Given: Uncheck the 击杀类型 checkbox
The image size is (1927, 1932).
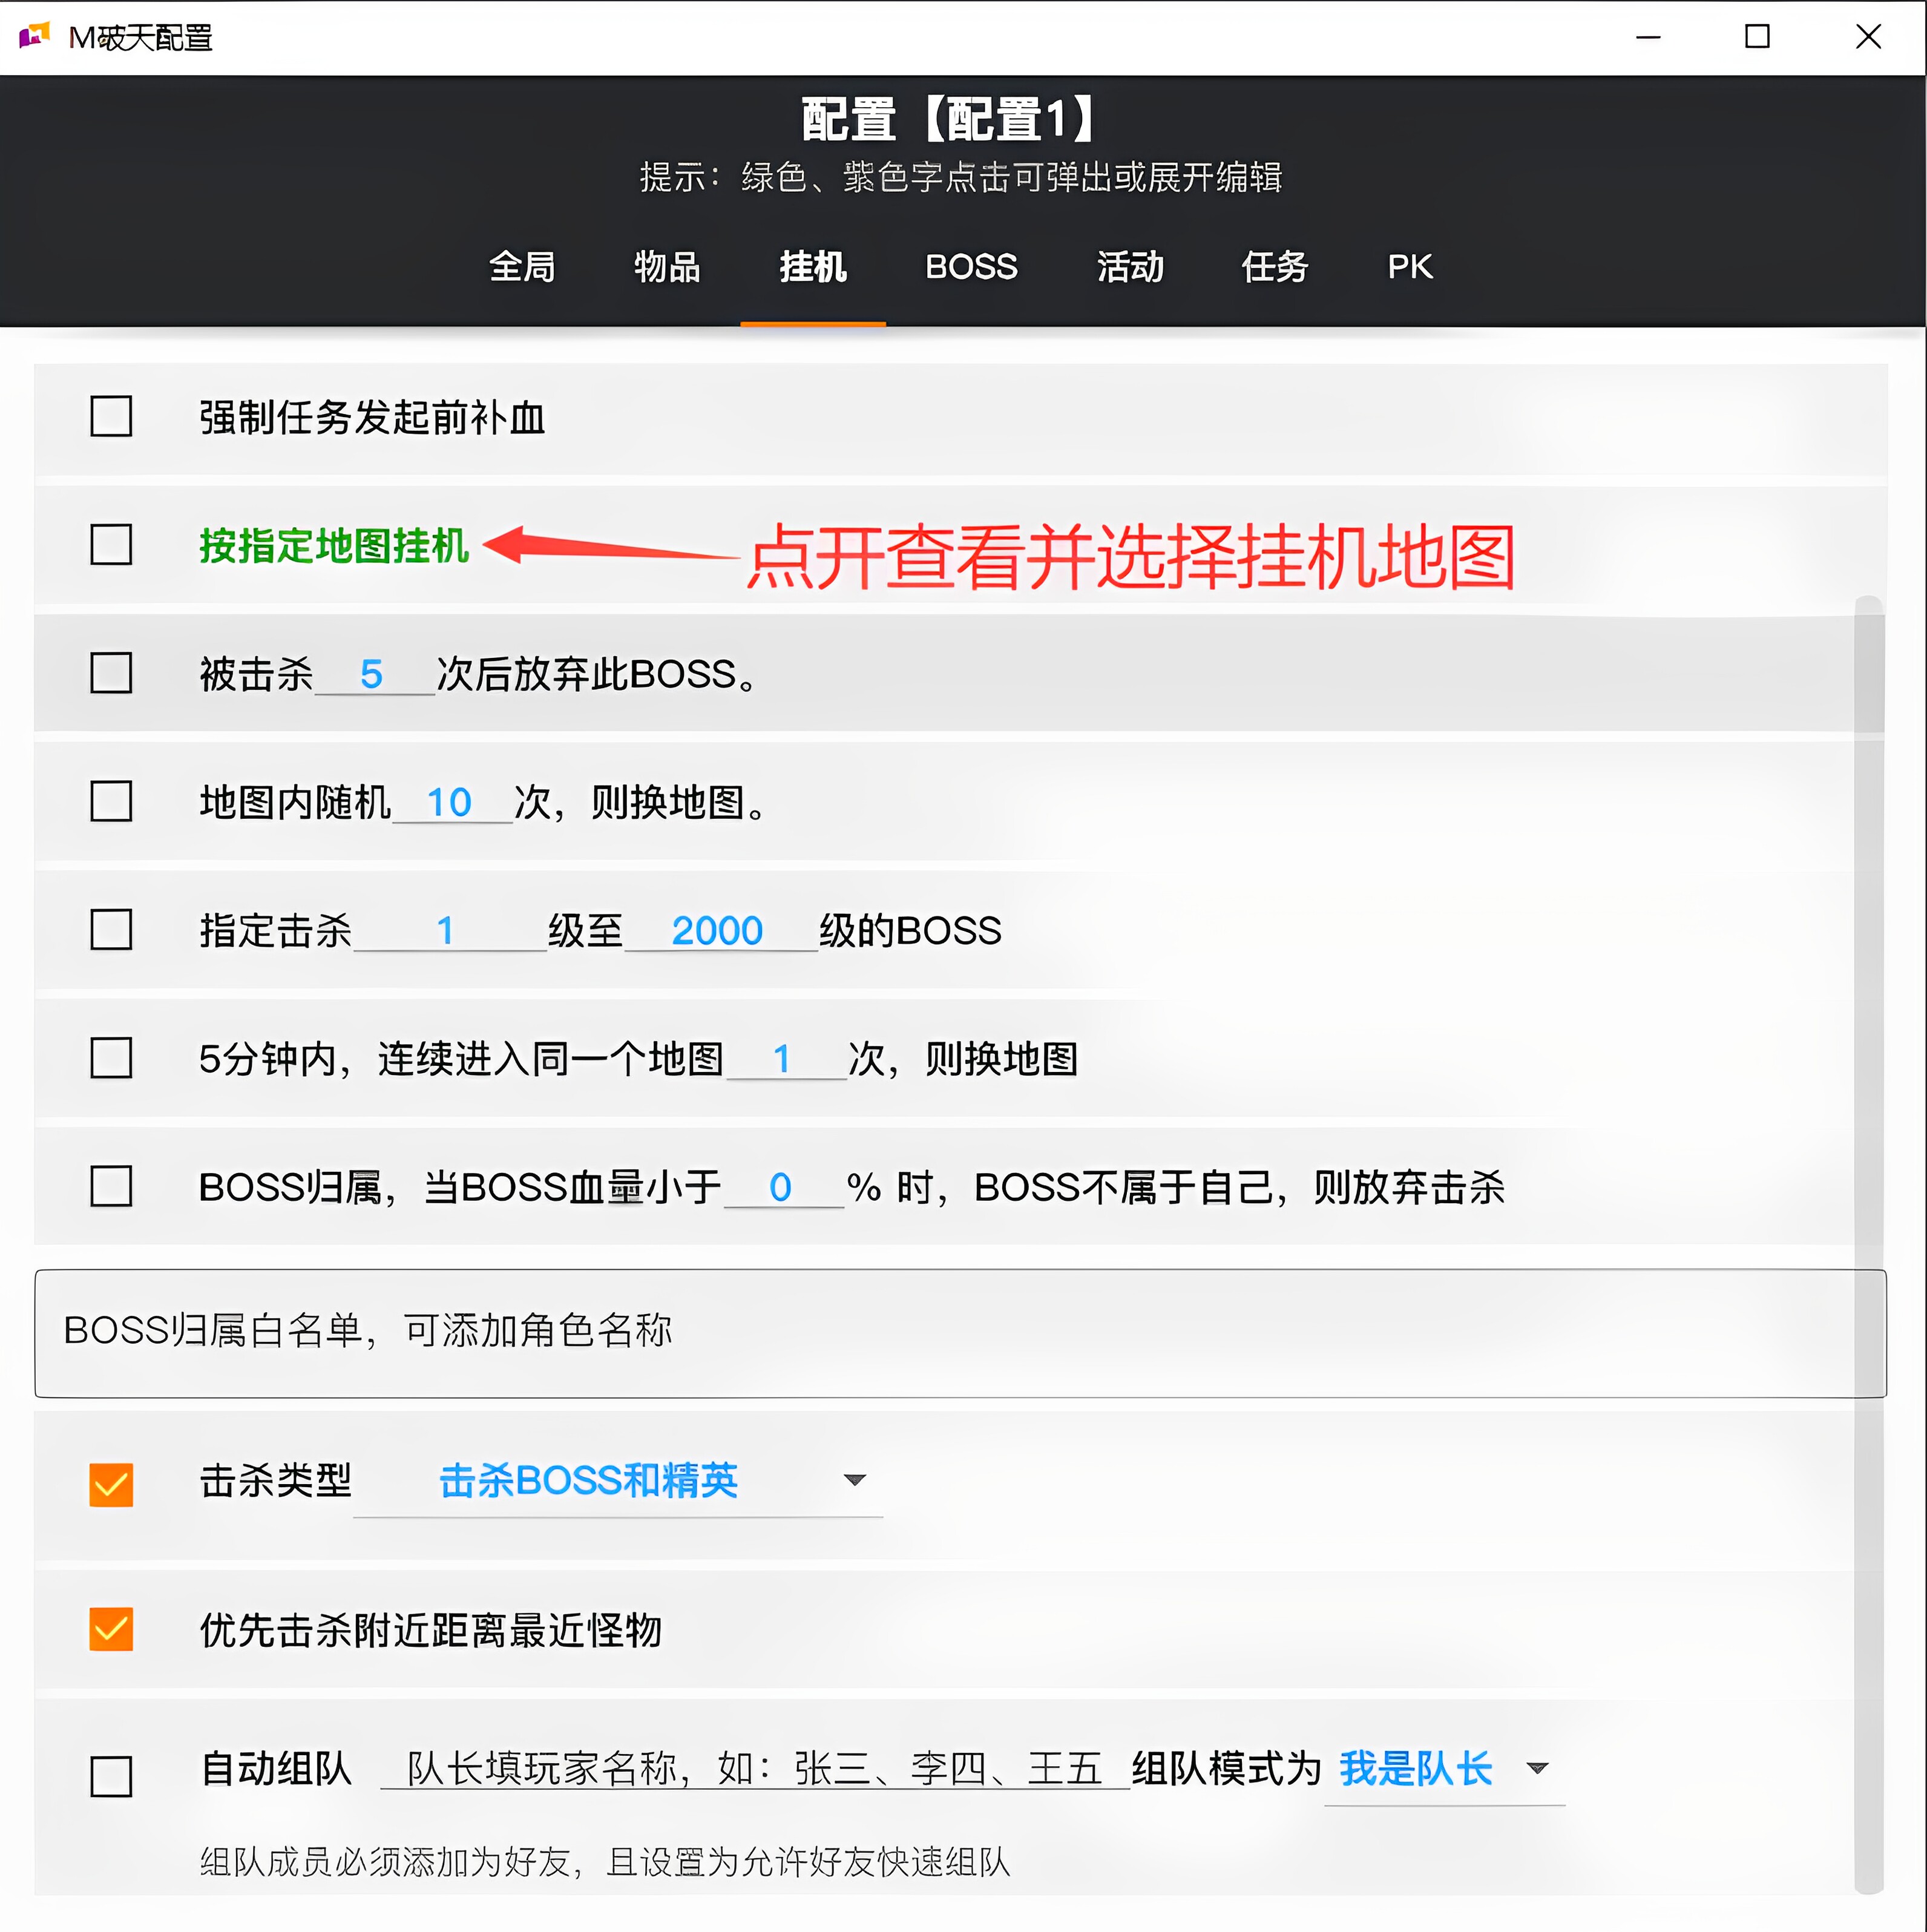Looking at the screenshot, I should (111, 1484).
